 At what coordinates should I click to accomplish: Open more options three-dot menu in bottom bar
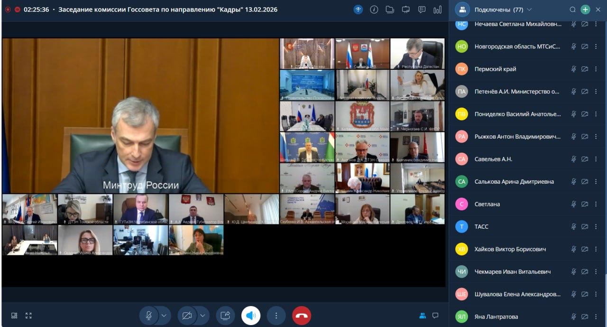click(276, 316)
